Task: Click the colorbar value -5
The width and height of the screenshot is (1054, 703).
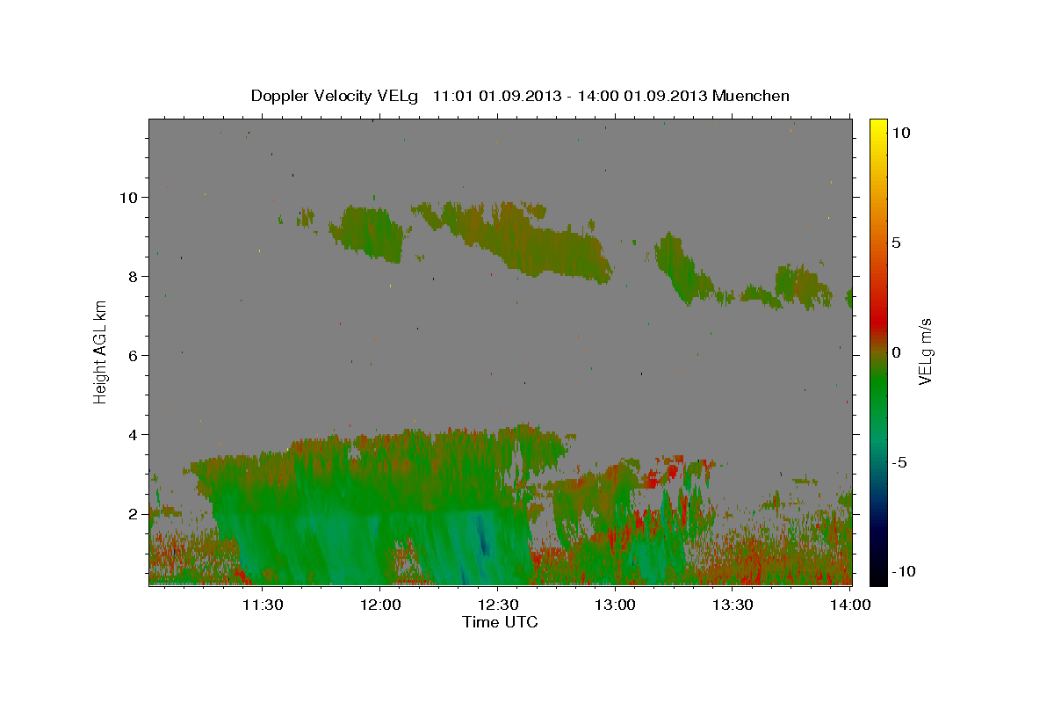Action: [900, 462]
